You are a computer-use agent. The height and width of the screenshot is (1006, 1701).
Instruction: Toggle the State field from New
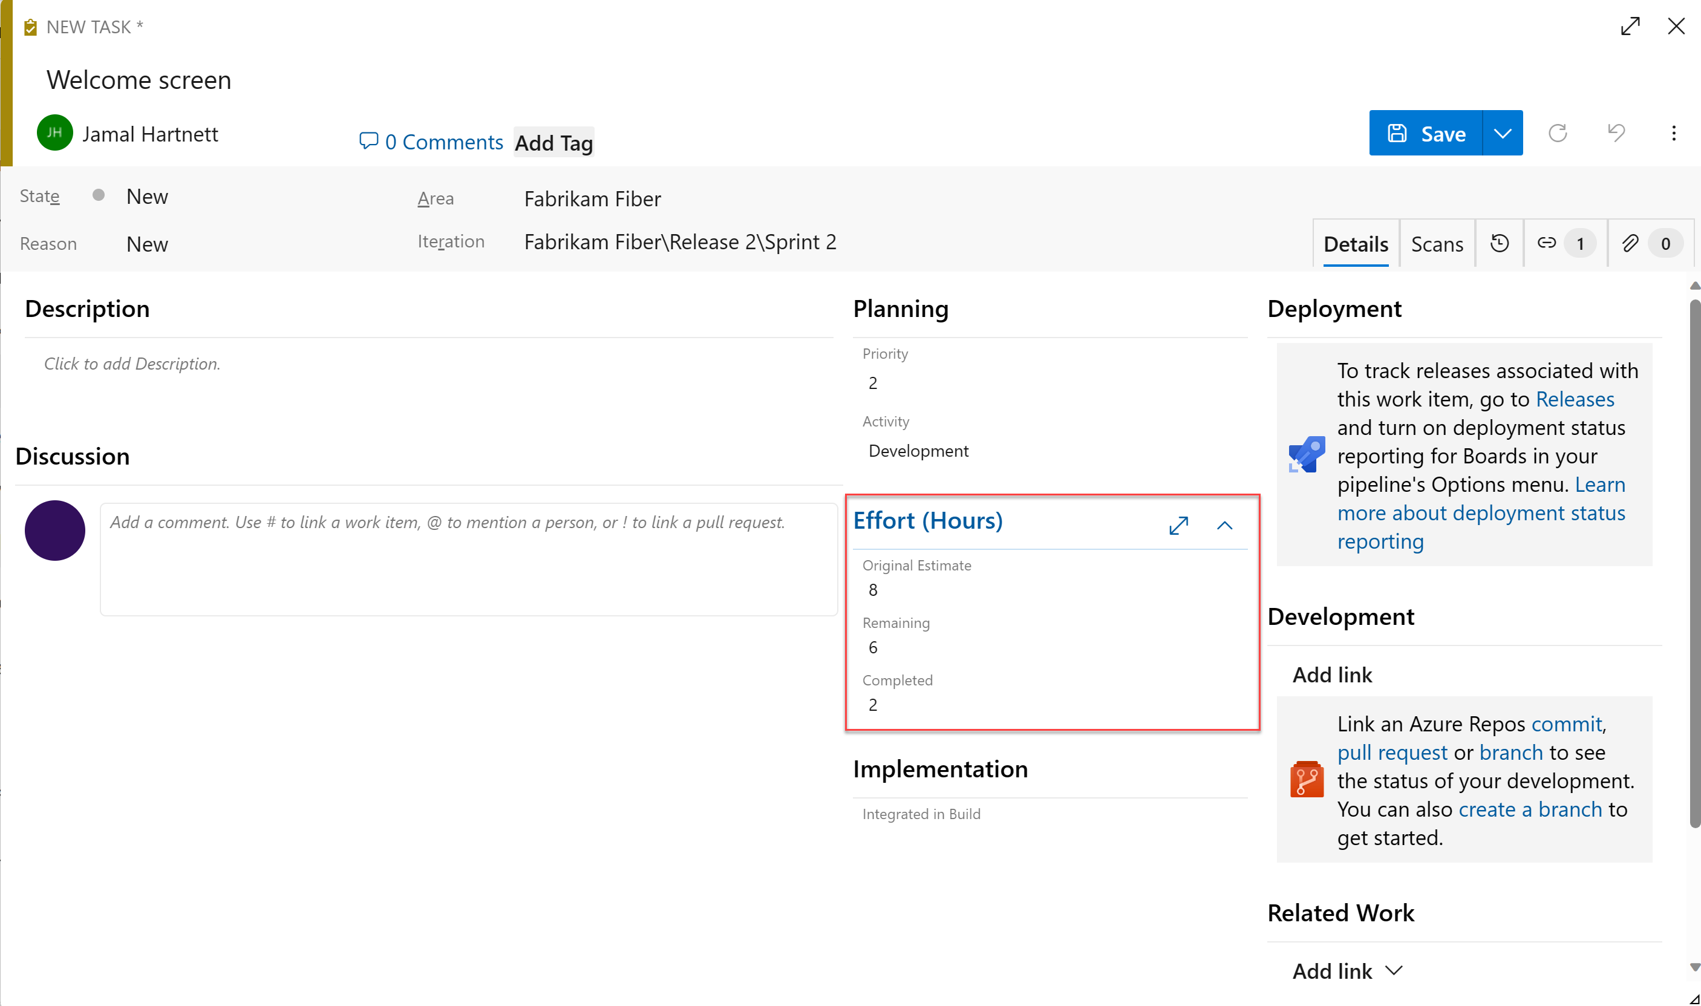coord(147,195)
